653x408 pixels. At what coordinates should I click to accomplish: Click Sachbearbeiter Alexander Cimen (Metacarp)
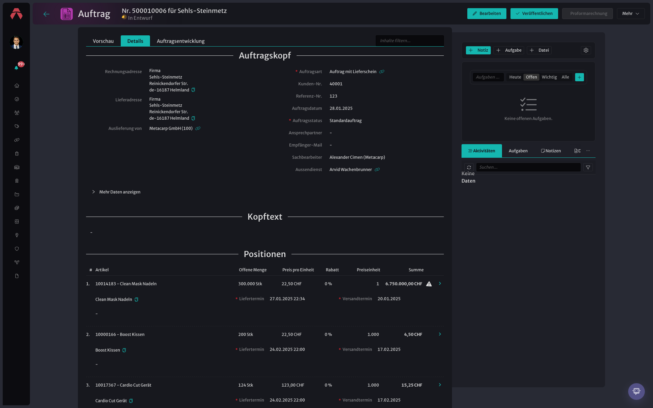pyautogui.click(x=357, y=157)
